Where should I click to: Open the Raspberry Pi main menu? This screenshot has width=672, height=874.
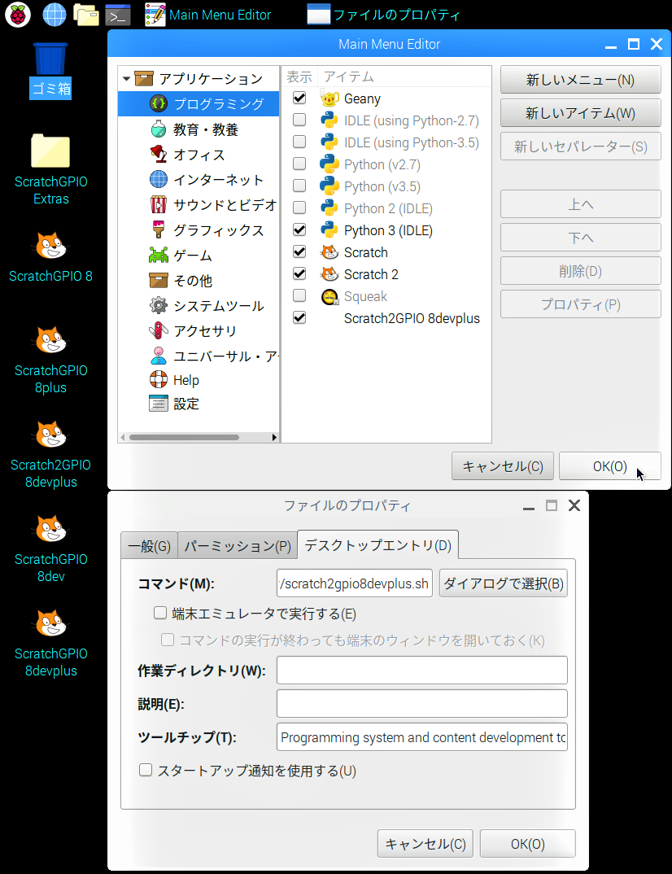18,15
